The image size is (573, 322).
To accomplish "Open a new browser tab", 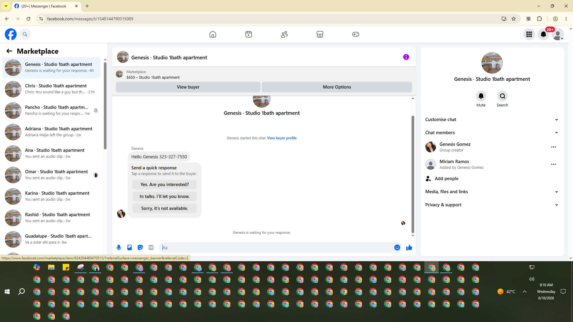I will click(x=87, y=6).
